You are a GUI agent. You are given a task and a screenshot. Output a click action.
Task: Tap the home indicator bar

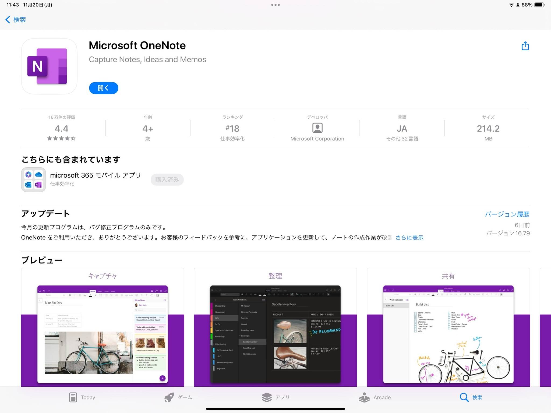coord(275,409)
